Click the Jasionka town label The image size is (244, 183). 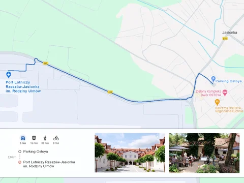click(x=229, y=33)
